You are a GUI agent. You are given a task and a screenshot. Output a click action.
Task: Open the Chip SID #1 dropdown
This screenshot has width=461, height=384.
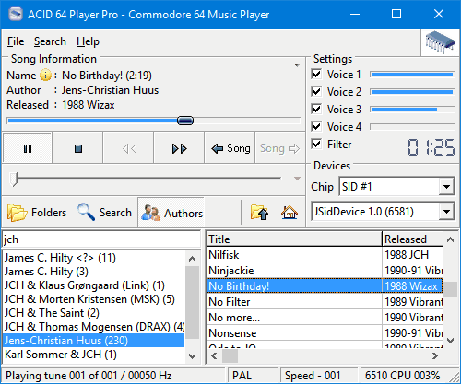(x=446, y=186)
